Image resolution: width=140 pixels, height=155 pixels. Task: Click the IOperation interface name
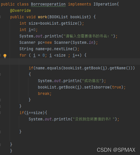click(x=105, y=4)
